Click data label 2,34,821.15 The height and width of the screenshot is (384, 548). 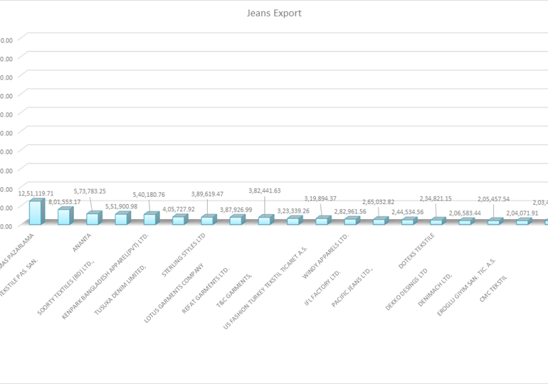(436, 198)
